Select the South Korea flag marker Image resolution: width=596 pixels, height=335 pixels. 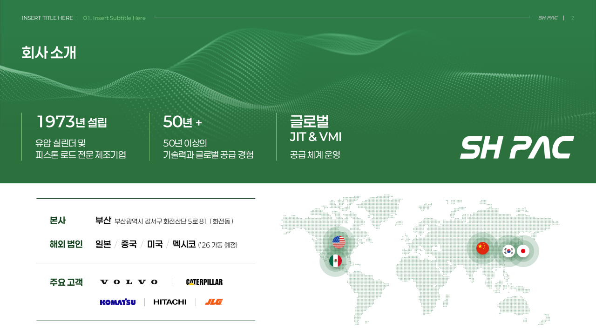(x=508, y=251)
